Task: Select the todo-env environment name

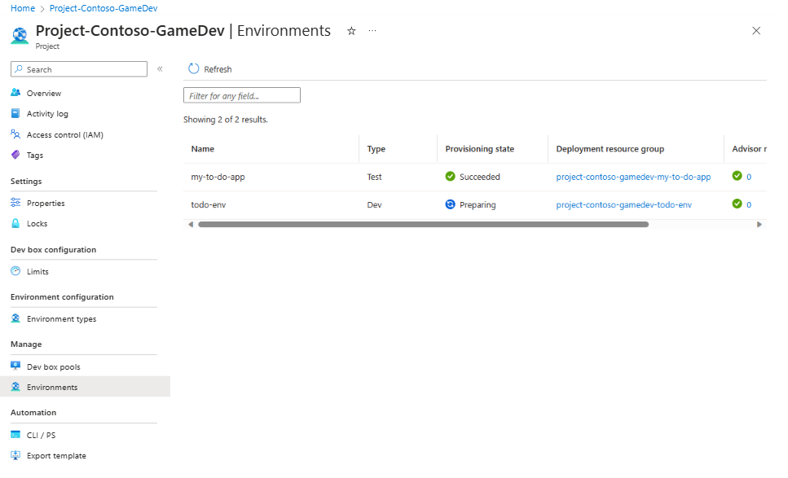Action: [x=208, y=205]
